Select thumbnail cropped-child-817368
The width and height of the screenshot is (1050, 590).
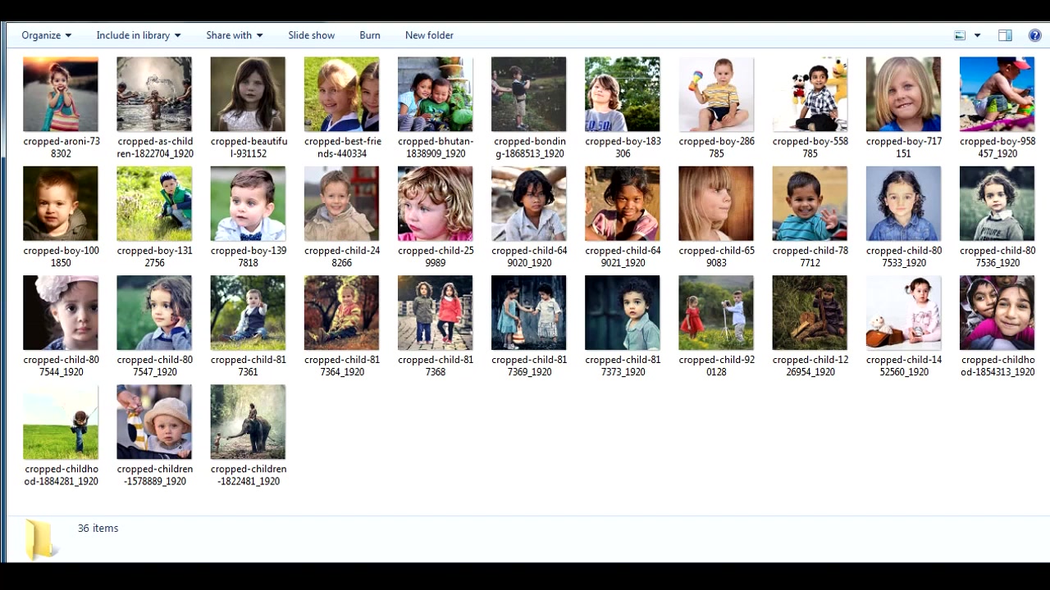point(435,312)
